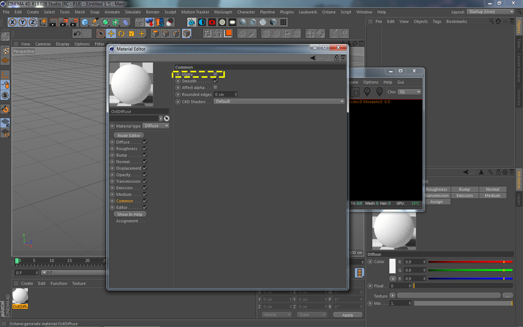The height and width of the screenshot is (327, 523).
Task: Open the Octane menu
Action: 329,12
